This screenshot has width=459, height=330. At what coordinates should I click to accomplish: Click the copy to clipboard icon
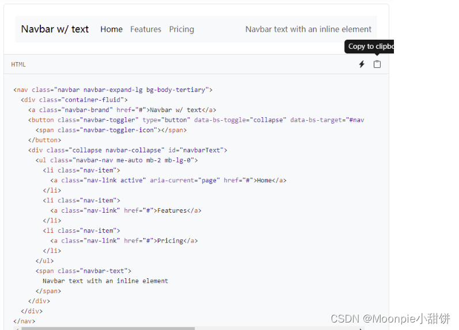(x=377, y=64)
